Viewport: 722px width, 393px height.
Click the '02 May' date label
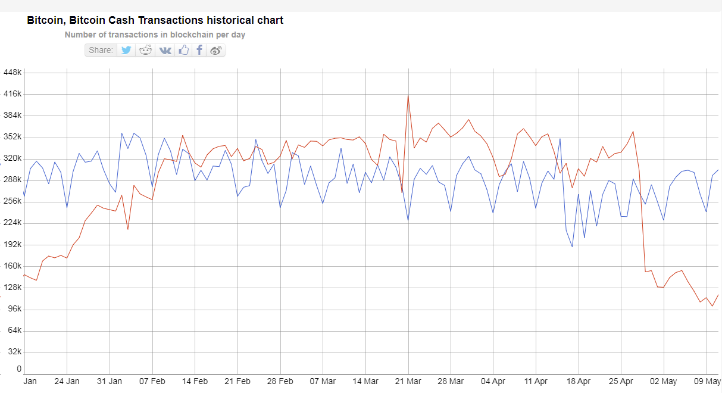(664, 381)
